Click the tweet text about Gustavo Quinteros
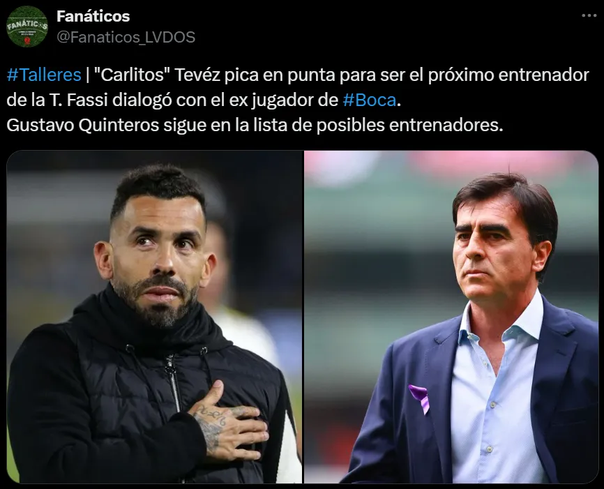This screenshot has height=489, width=604. click(x=255, y=126)
